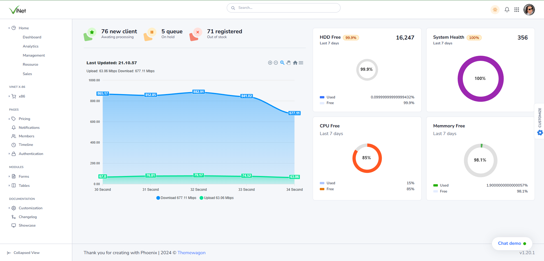Open the Chat demo button
Screen dimensions: 544x261
[512, 243]
